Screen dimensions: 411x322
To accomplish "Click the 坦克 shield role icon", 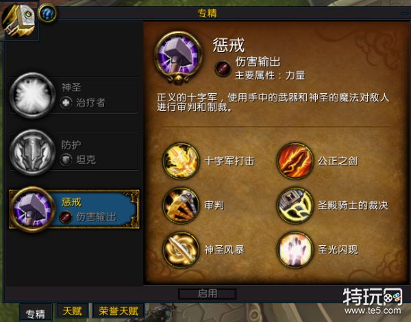I will (x=66, y=160).
